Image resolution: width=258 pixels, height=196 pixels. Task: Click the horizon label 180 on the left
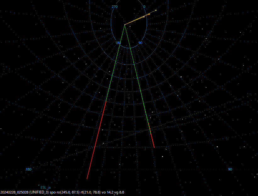28,169
